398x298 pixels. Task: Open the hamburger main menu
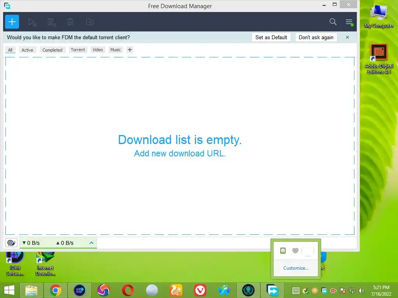[349, 22]
